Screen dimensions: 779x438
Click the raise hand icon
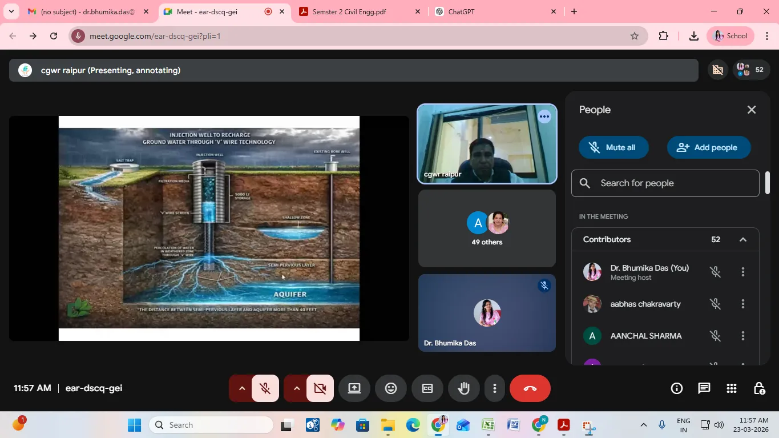[x=463, y=388]
